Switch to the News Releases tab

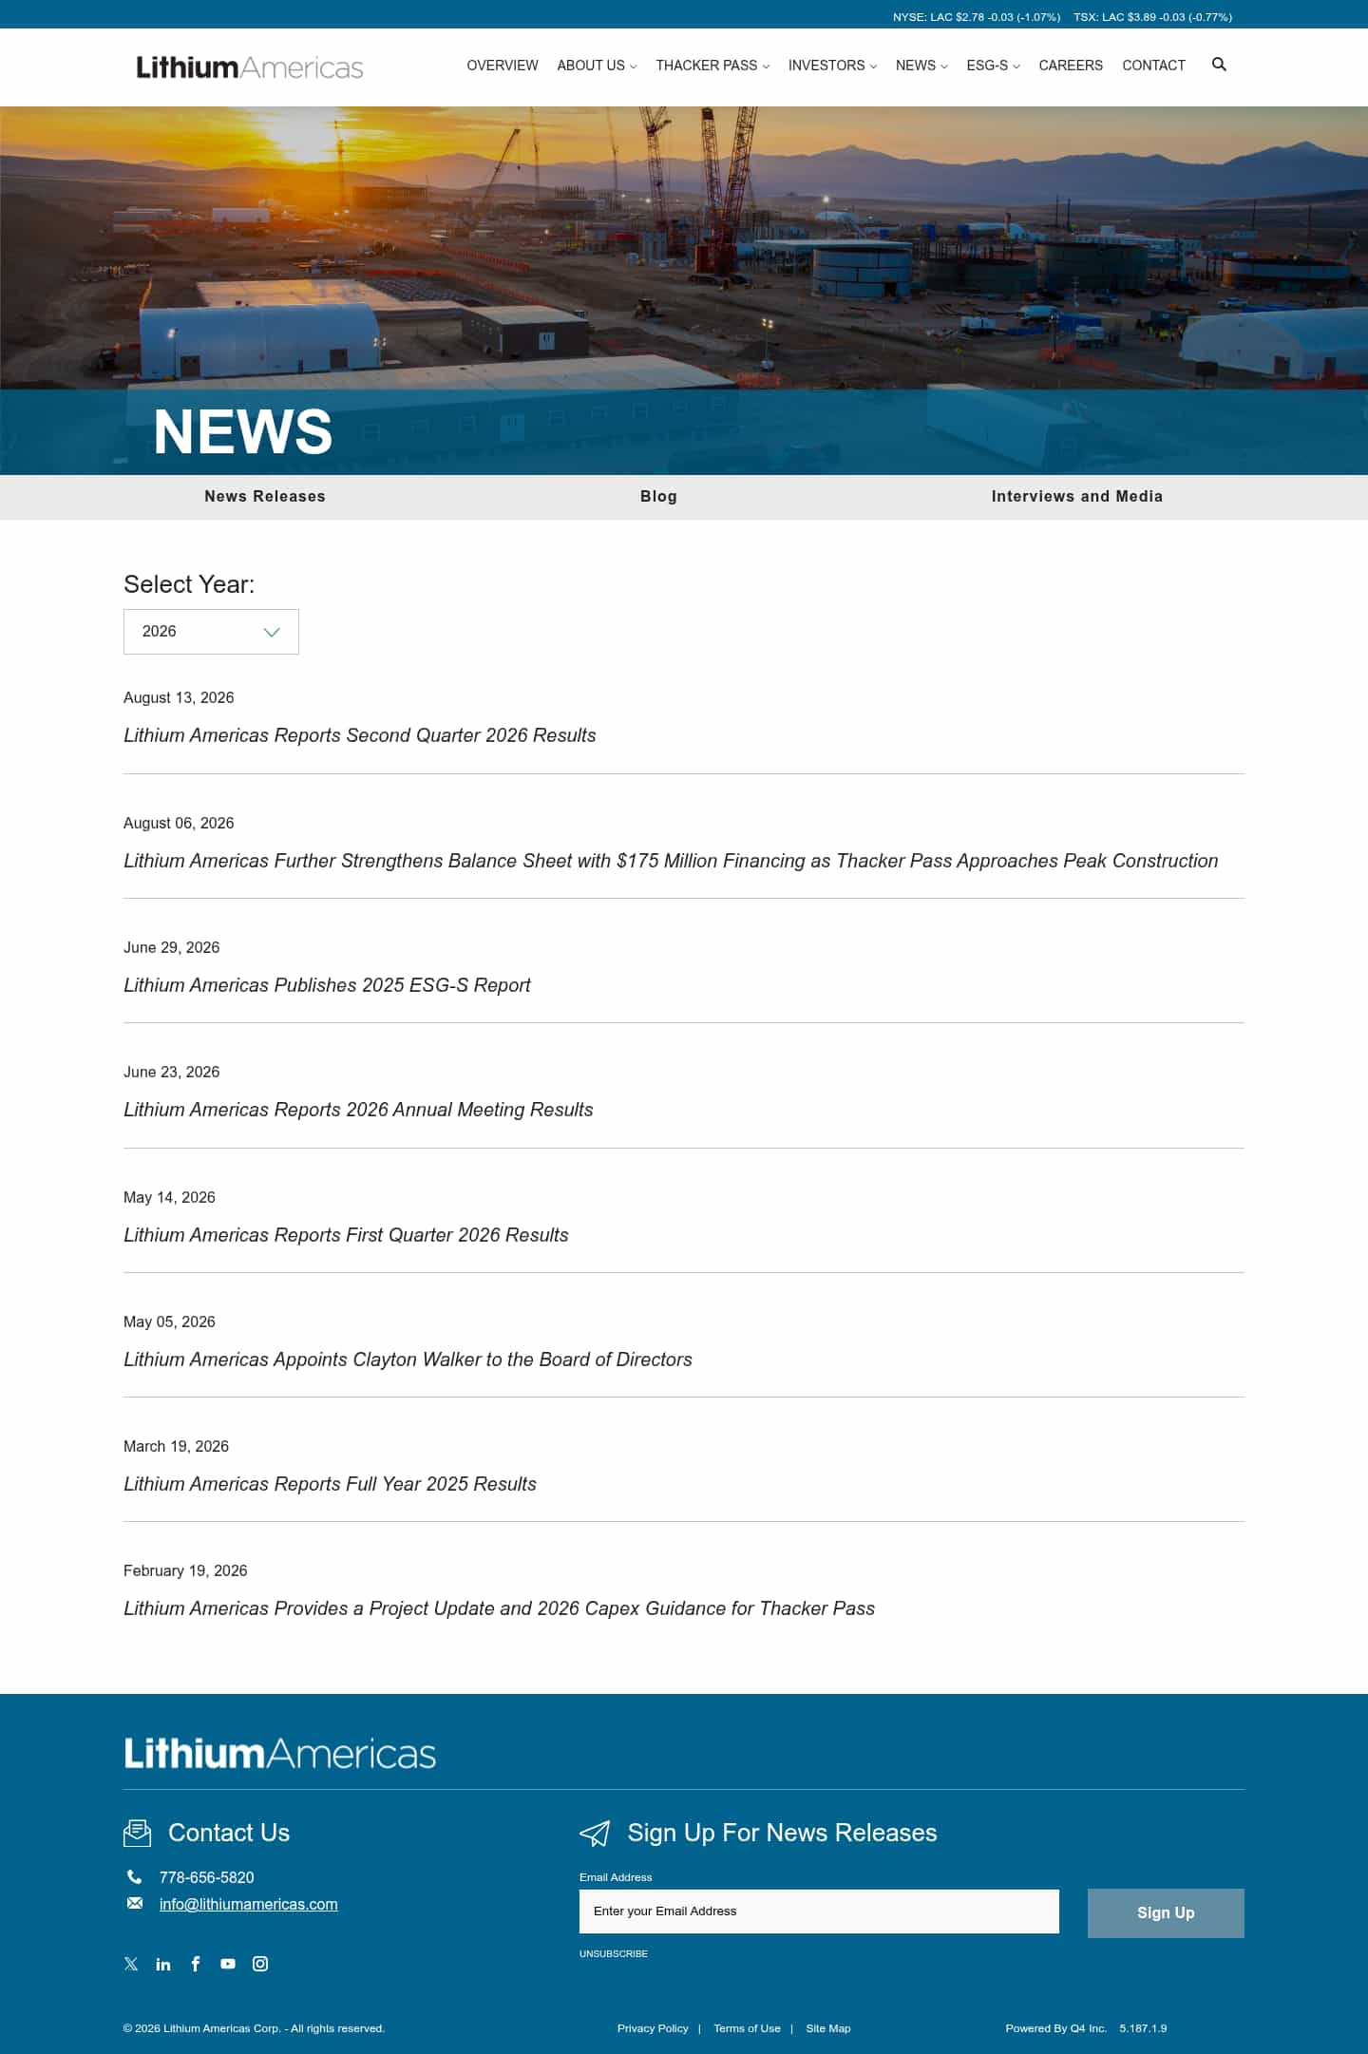[x=265, y=497]
